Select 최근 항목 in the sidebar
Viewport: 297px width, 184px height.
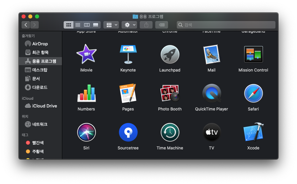[40, 52]
